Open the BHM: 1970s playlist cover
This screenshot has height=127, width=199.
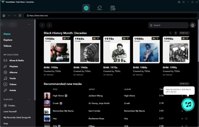click(x=116, y=50)
